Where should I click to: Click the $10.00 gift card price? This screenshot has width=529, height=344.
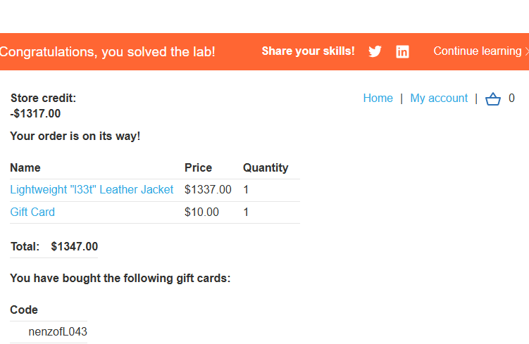coord(201,212)
